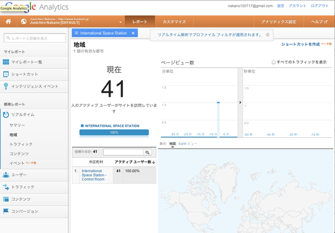335x233 pixels.
Task: Switch to Earth ビュー
Action: 187,144
